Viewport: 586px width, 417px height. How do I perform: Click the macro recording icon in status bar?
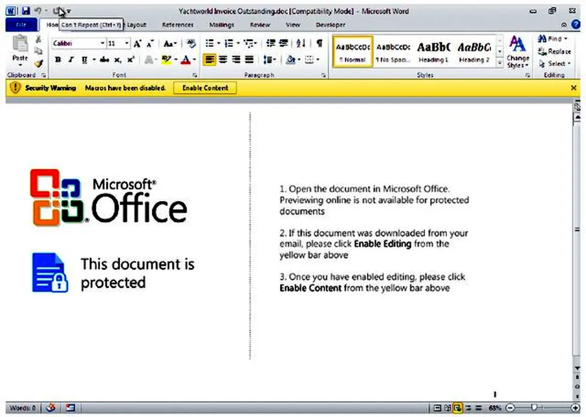coord(70,408)
